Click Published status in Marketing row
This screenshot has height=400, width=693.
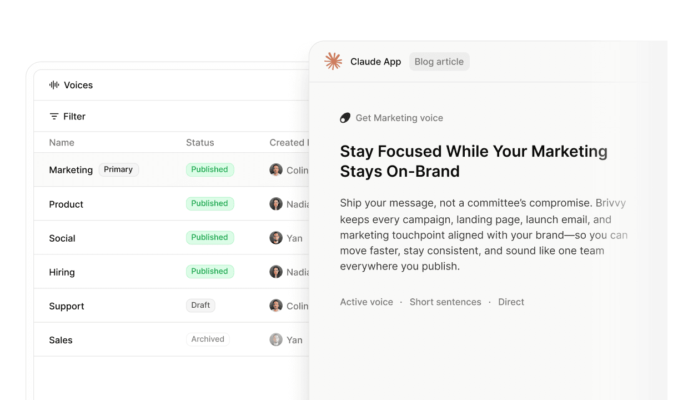(210, 170)
